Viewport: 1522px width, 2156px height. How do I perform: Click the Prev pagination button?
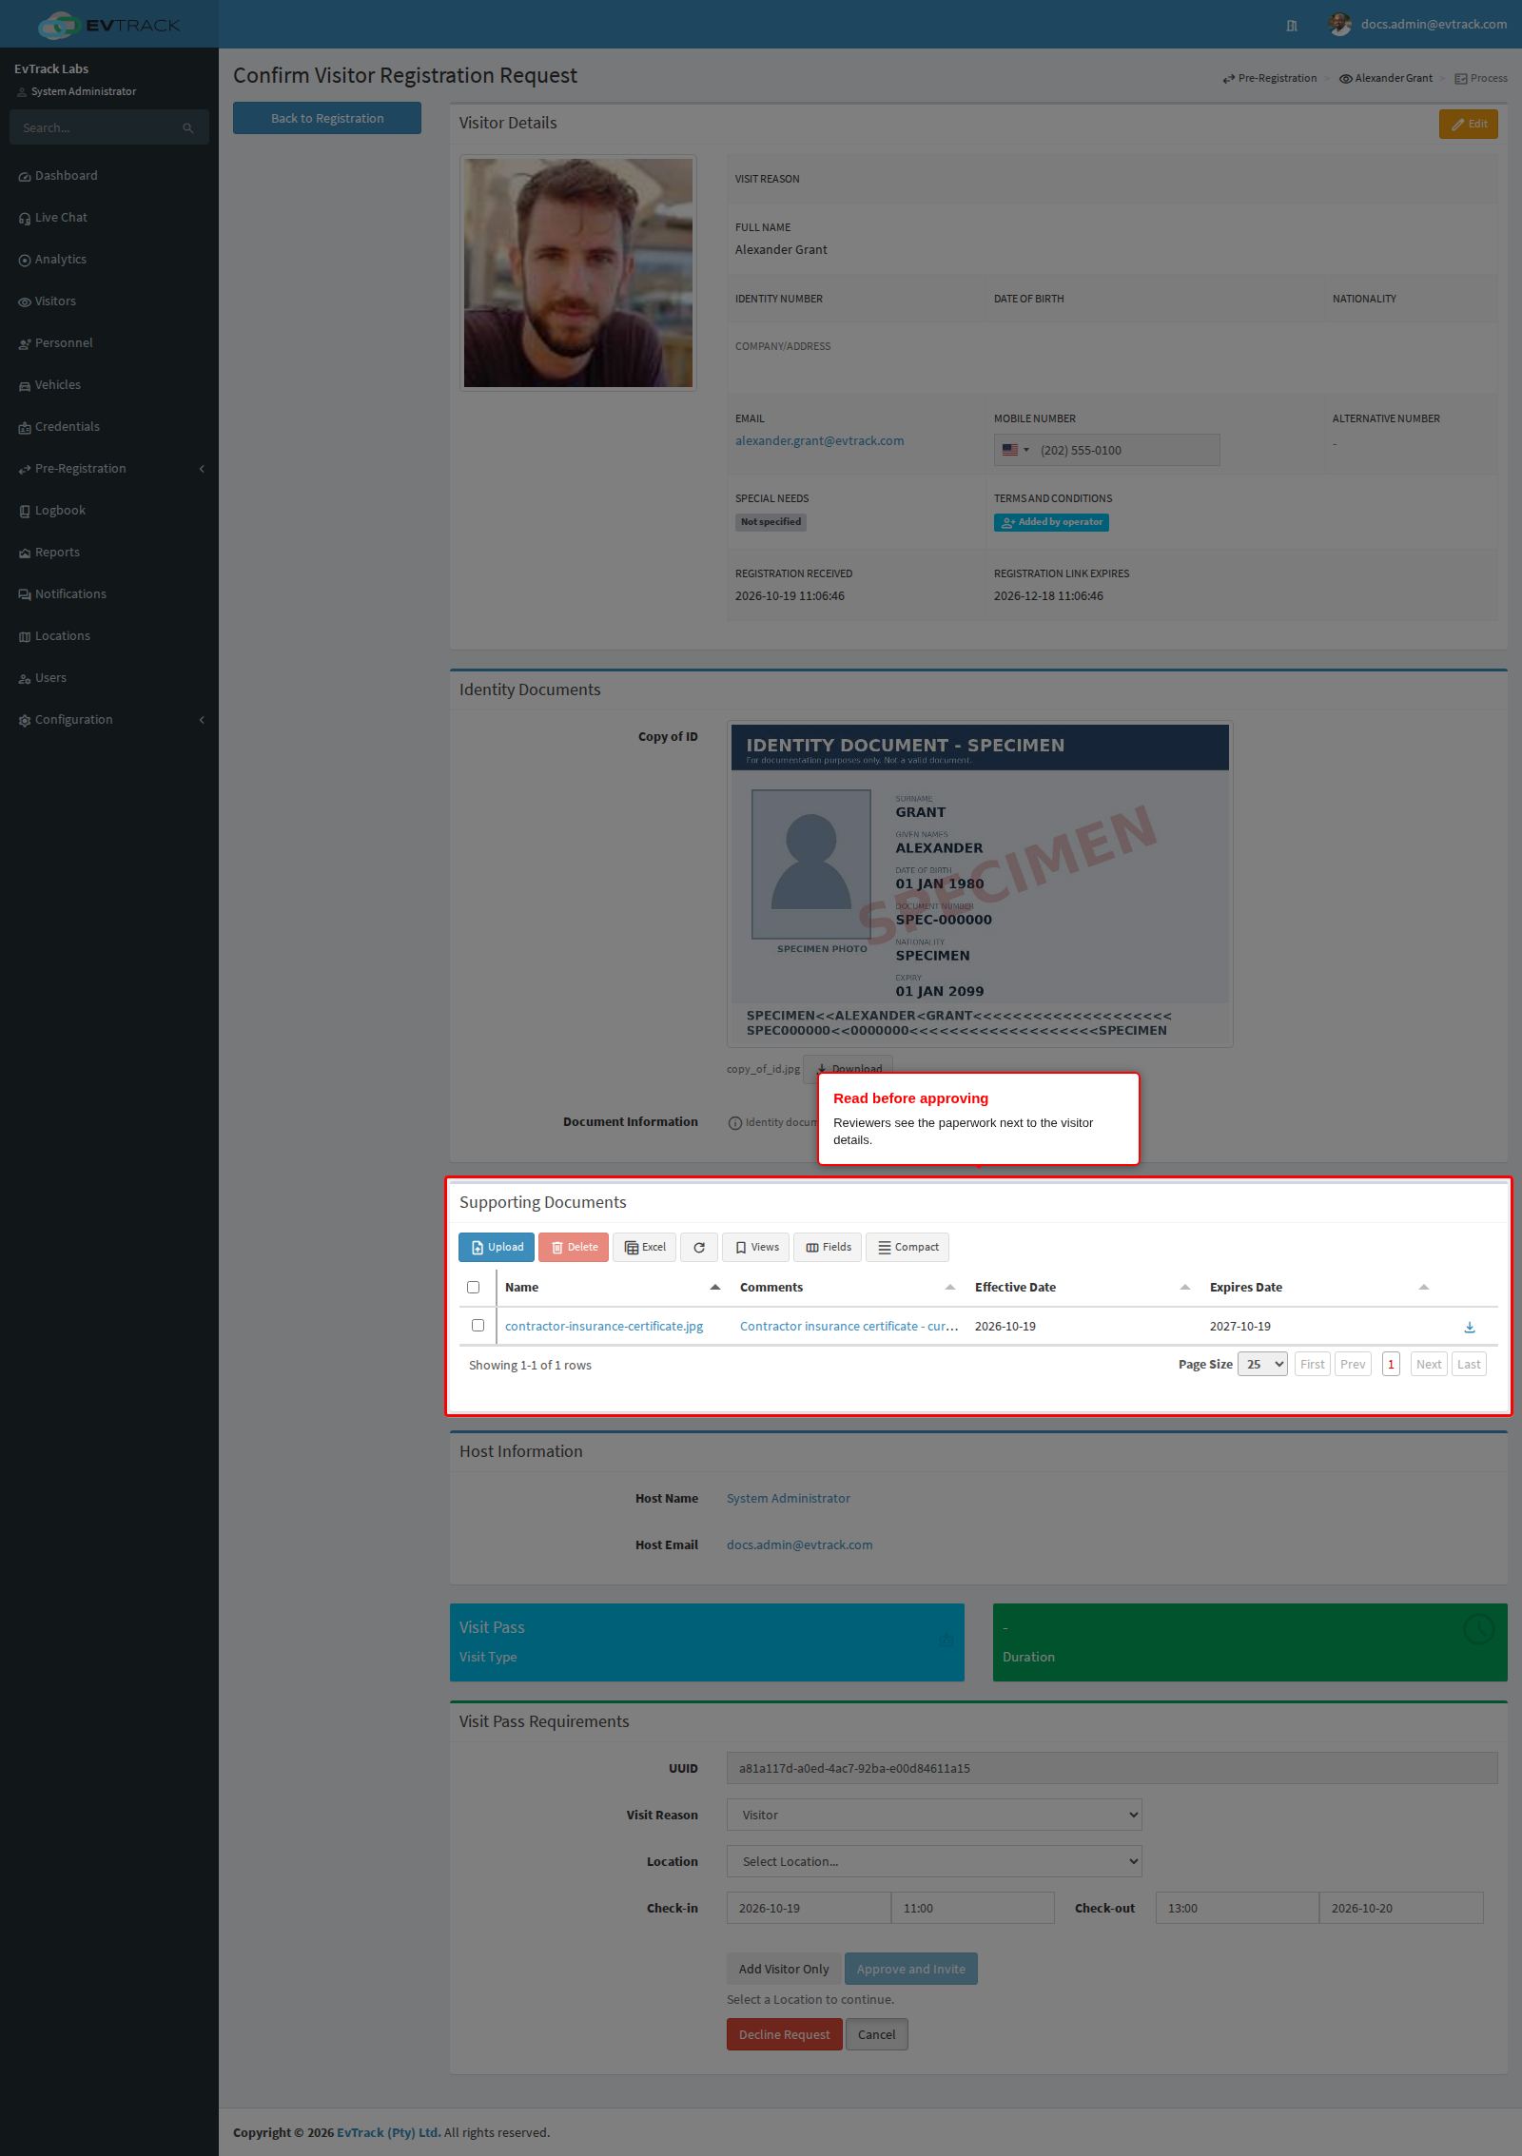point(1353,1365)
